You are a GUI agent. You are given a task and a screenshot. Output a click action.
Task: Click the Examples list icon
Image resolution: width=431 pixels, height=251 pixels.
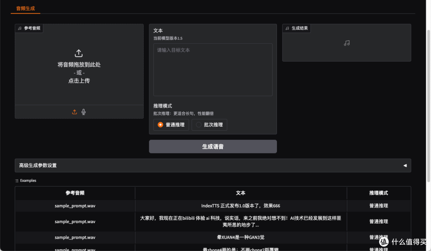16,180
